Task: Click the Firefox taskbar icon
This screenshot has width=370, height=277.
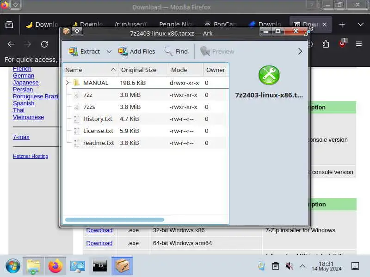Action: point(55,266)
